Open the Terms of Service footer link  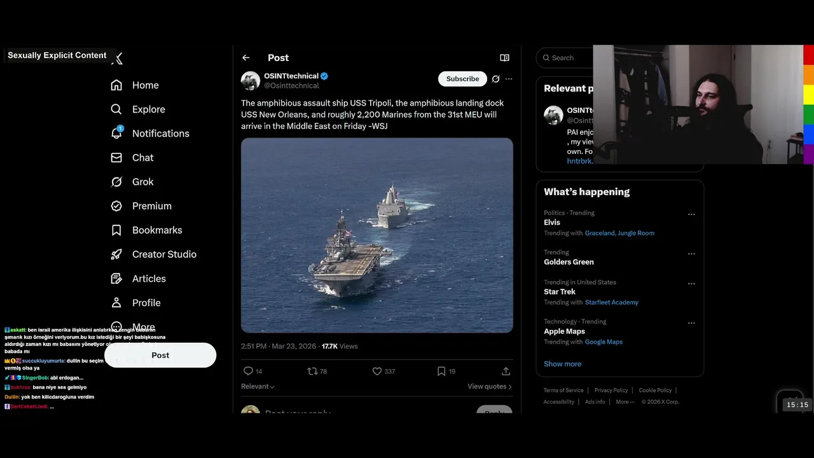(563, 390)
